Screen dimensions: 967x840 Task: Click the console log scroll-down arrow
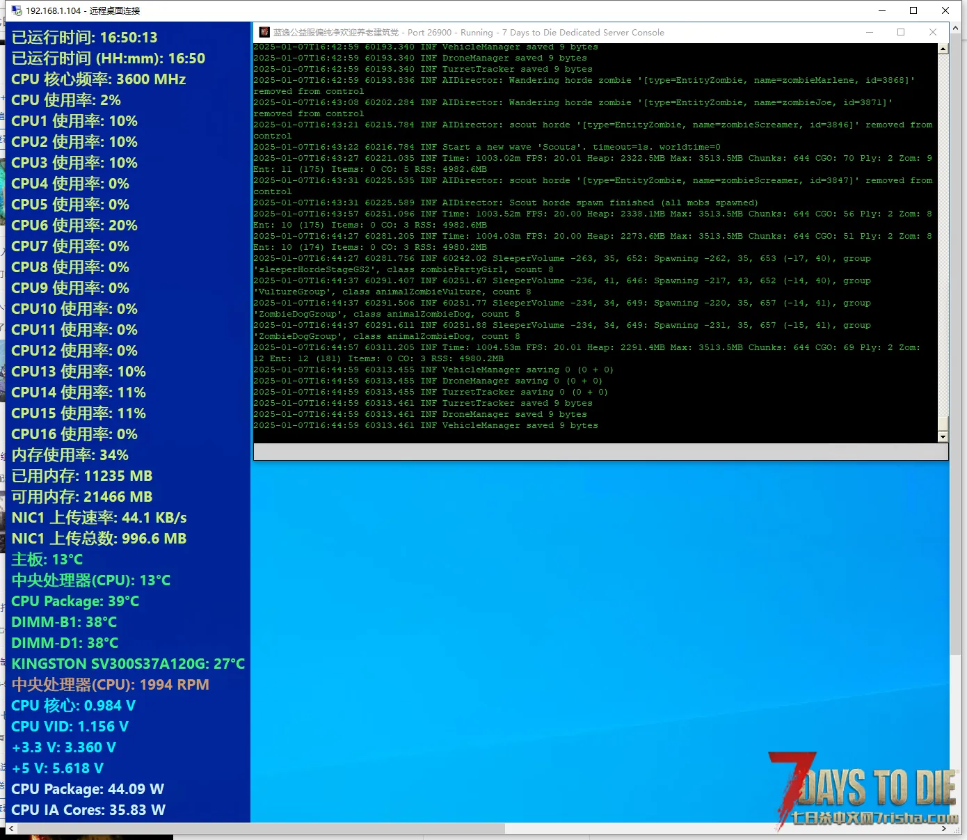pyautogui.click(x=943, y=437)
